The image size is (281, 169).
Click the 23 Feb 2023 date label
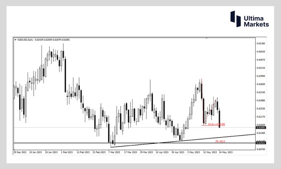[99, 152]
